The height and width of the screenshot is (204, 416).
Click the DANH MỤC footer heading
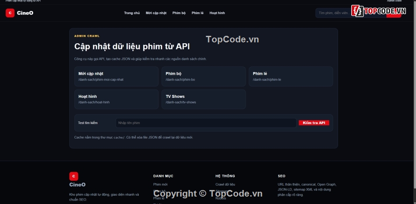coord(163,176)
